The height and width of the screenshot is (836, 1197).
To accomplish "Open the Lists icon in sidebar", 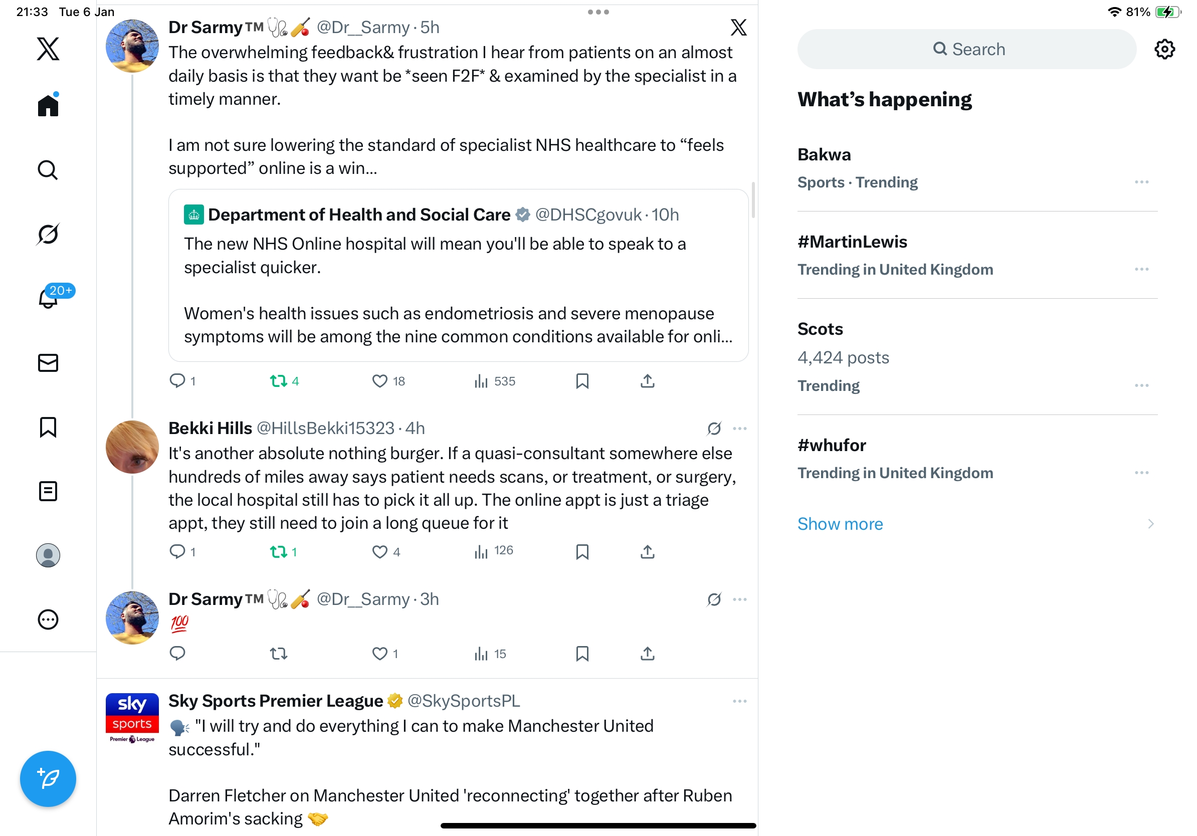I will click(48, 491).
